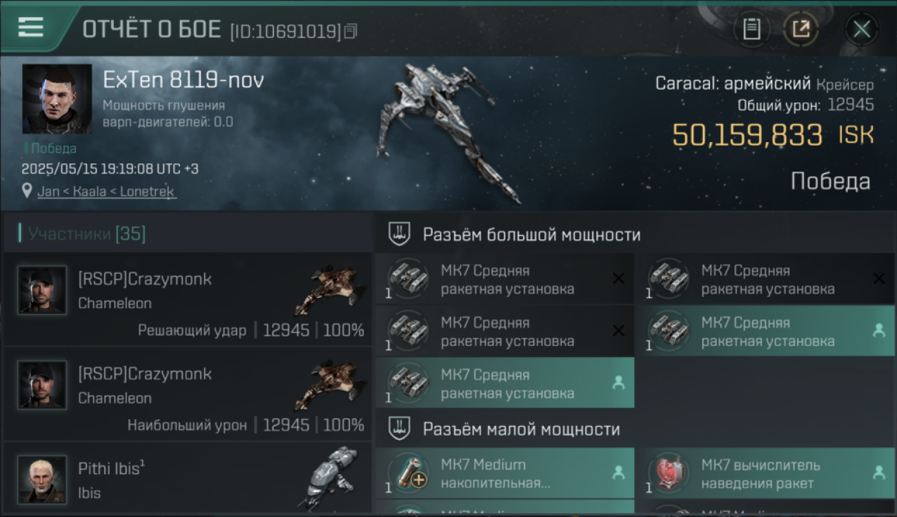Close the battle report window
The height and width of the screenshot is (517, 897).
tap(861, 30)
